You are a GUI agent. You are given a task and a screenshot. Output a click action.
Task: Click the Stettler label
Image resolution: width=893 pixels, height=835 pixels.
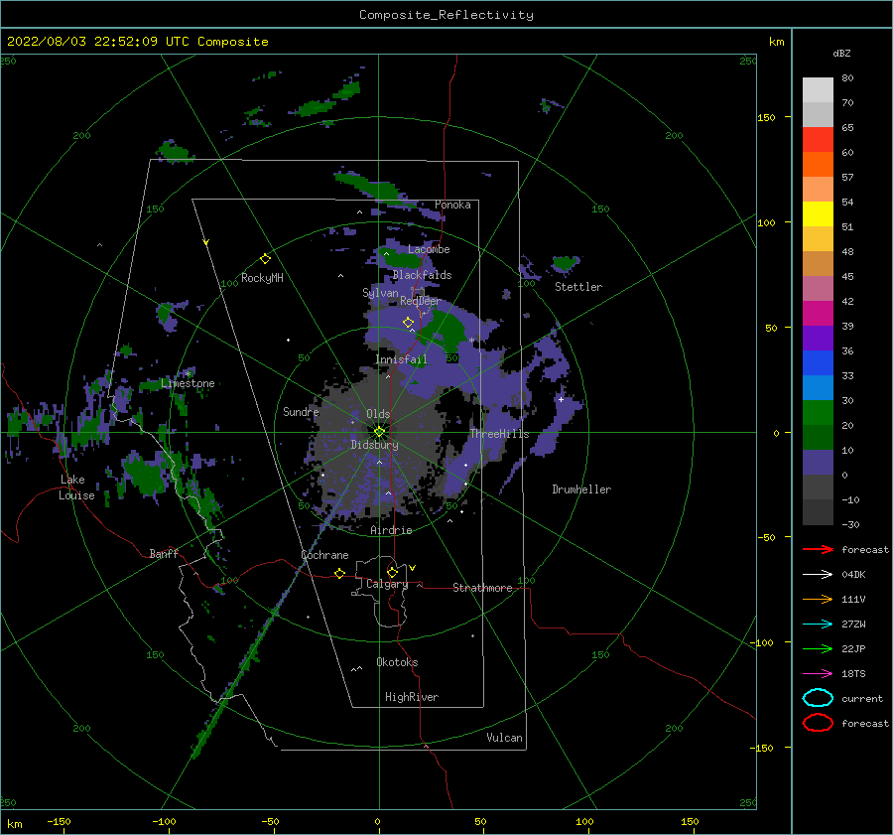(x=578, y=287)
